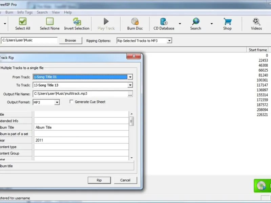Click the C:\Users\user\Music path field

point(29,40)
